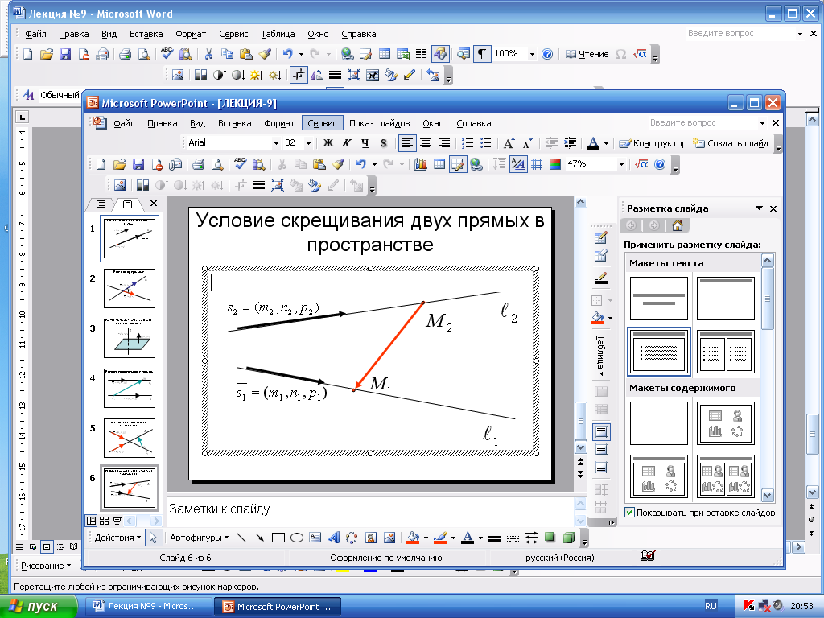Open the font size 32 dropdown
Screen dimensions: 824x618
(x=308, y=143)
